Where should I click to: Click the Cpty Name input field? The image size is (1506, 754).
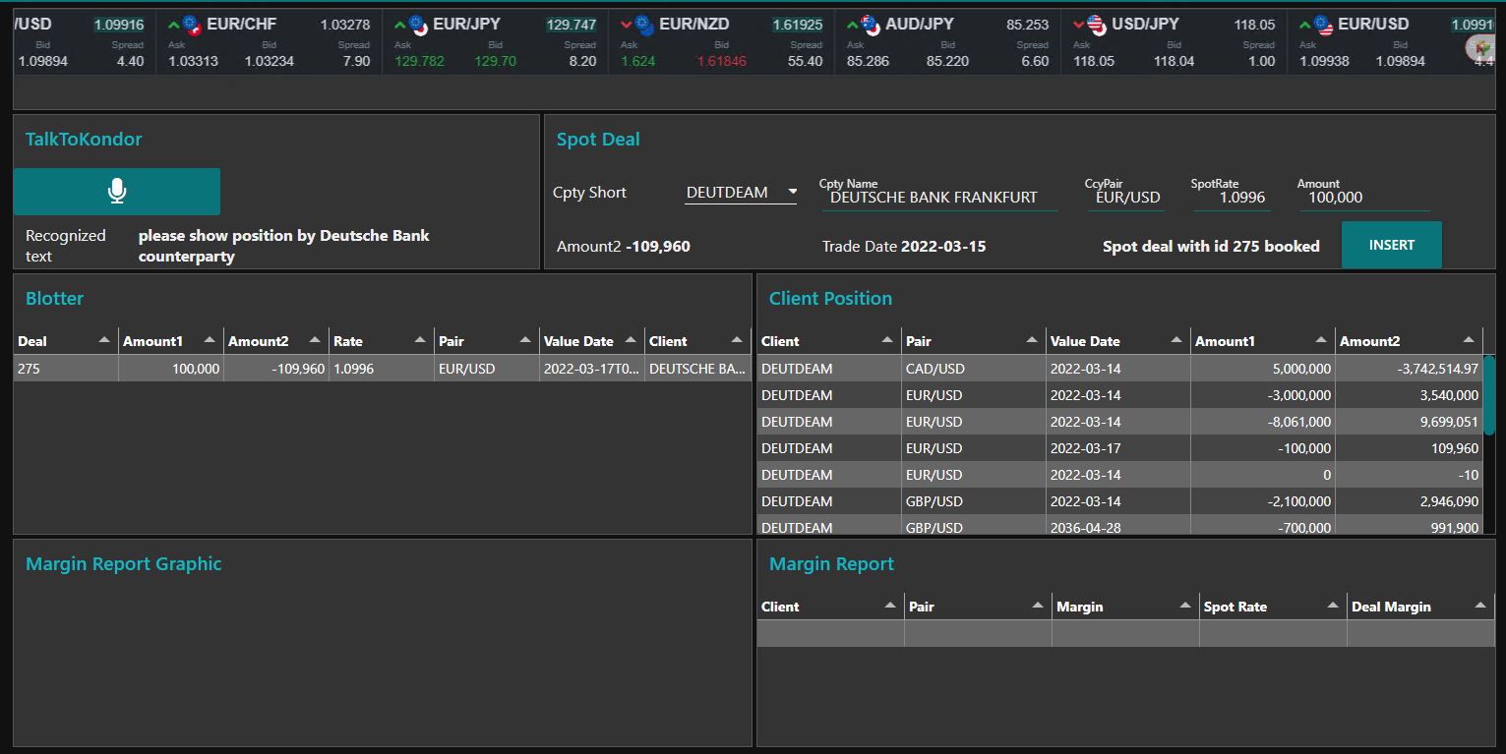tap(939, 197)
